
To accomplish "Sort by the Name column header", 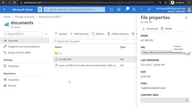I will [58, 47].
